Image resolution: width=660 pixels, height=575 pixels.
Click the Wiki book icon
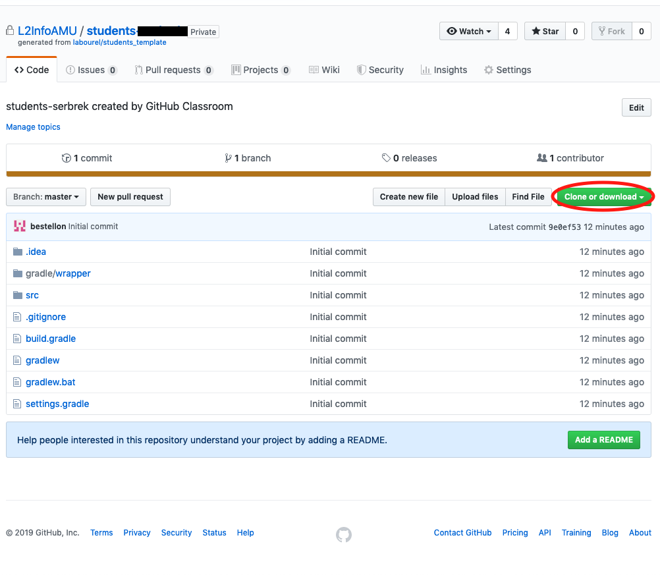click(314, 70)
